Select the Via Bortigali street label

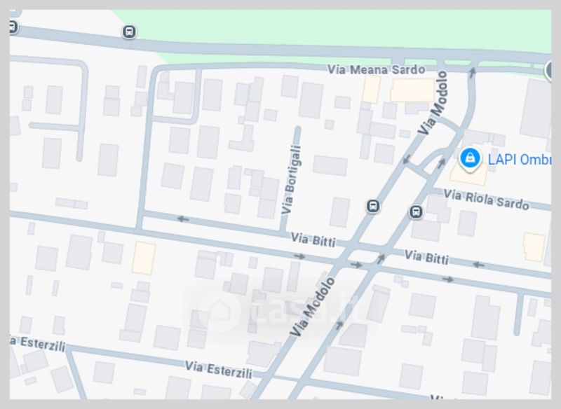coord(291,180)
